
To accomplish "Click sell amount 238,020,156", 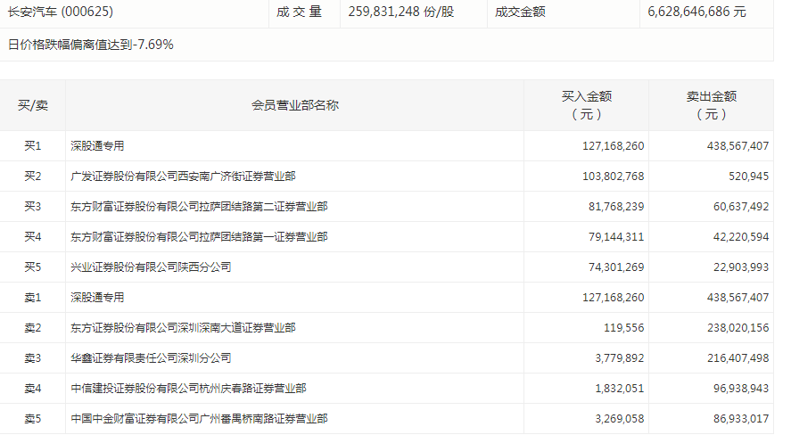I will point(737,328).
